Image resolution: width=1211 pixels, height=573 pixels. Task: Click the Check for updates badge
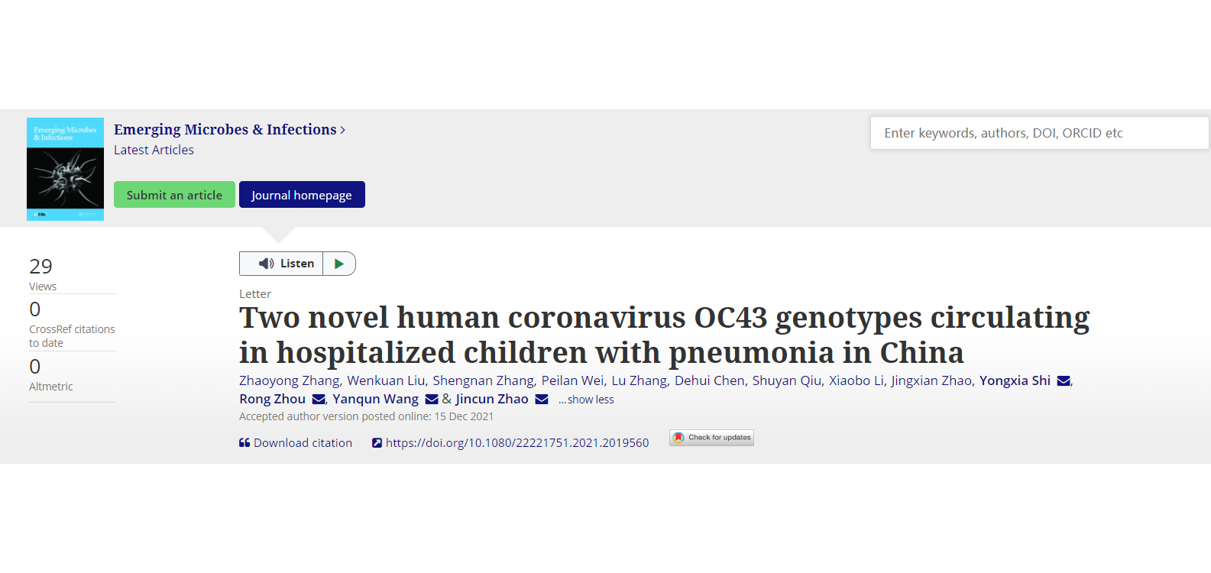click(711, 438)
